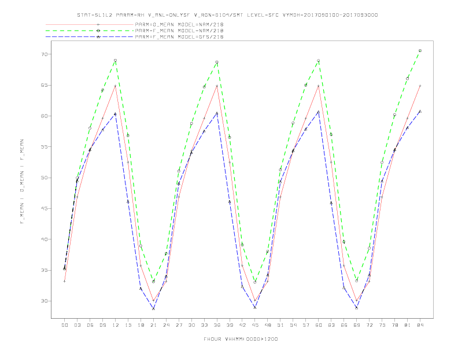The width and height of the screenshot is (458, 354).
Task: Click the x-axis tick label 00
Action: click(65, 325)
